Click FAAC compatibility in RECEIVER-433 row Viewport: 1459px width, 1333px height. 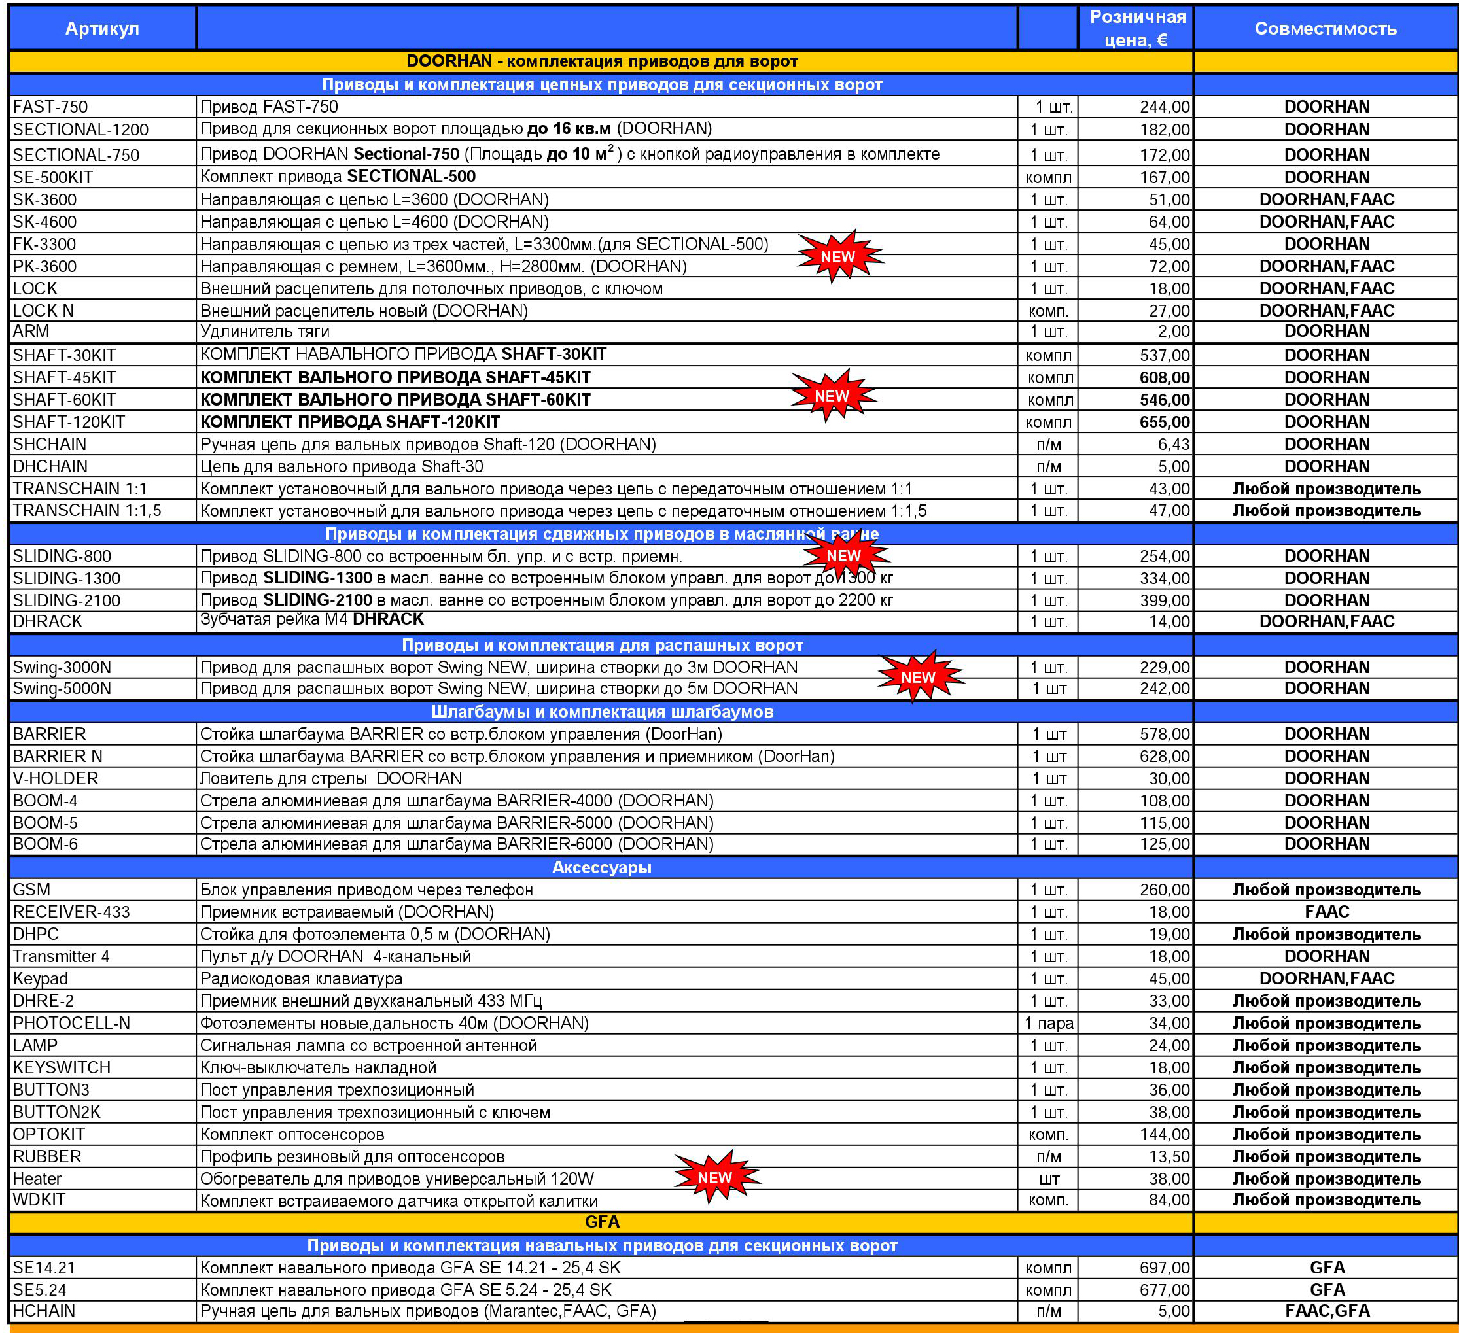(1327, 912)
